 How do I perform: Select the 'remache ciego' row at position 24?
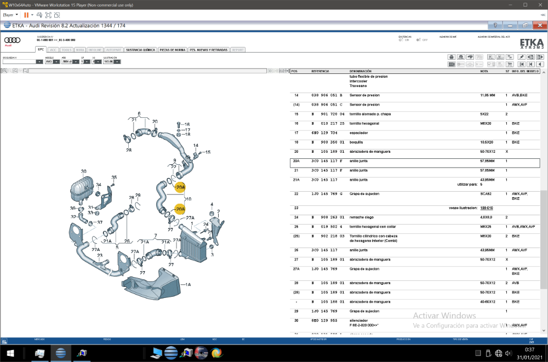point(415,217)
